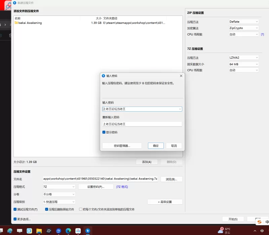Open 分卷 不分卷 dropdown
Screen dimensions: 269x235
point(59,195)
